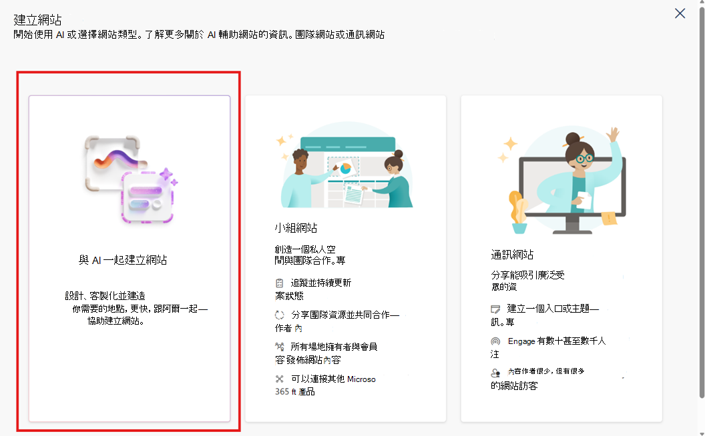Click the text 所有場地擁有者與會員
The width and height of the screenshot is (705, 436).
pos(334,347)
